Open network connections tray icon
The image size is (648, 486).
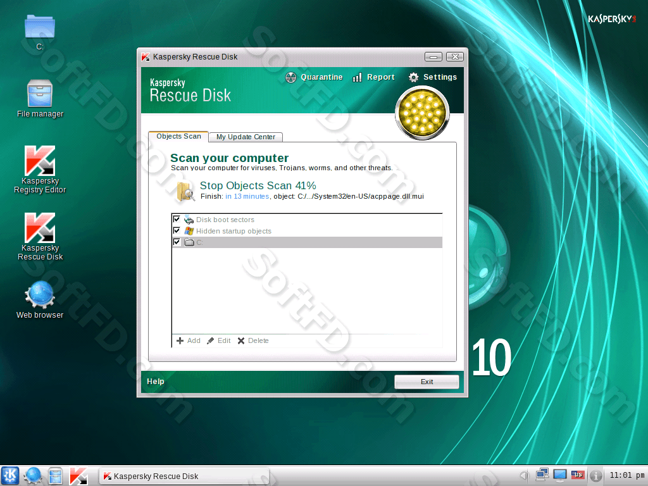point(542,475)
